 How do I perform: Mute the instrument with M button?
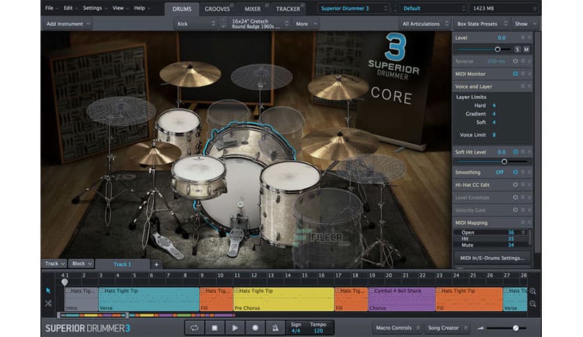point(526,49)
